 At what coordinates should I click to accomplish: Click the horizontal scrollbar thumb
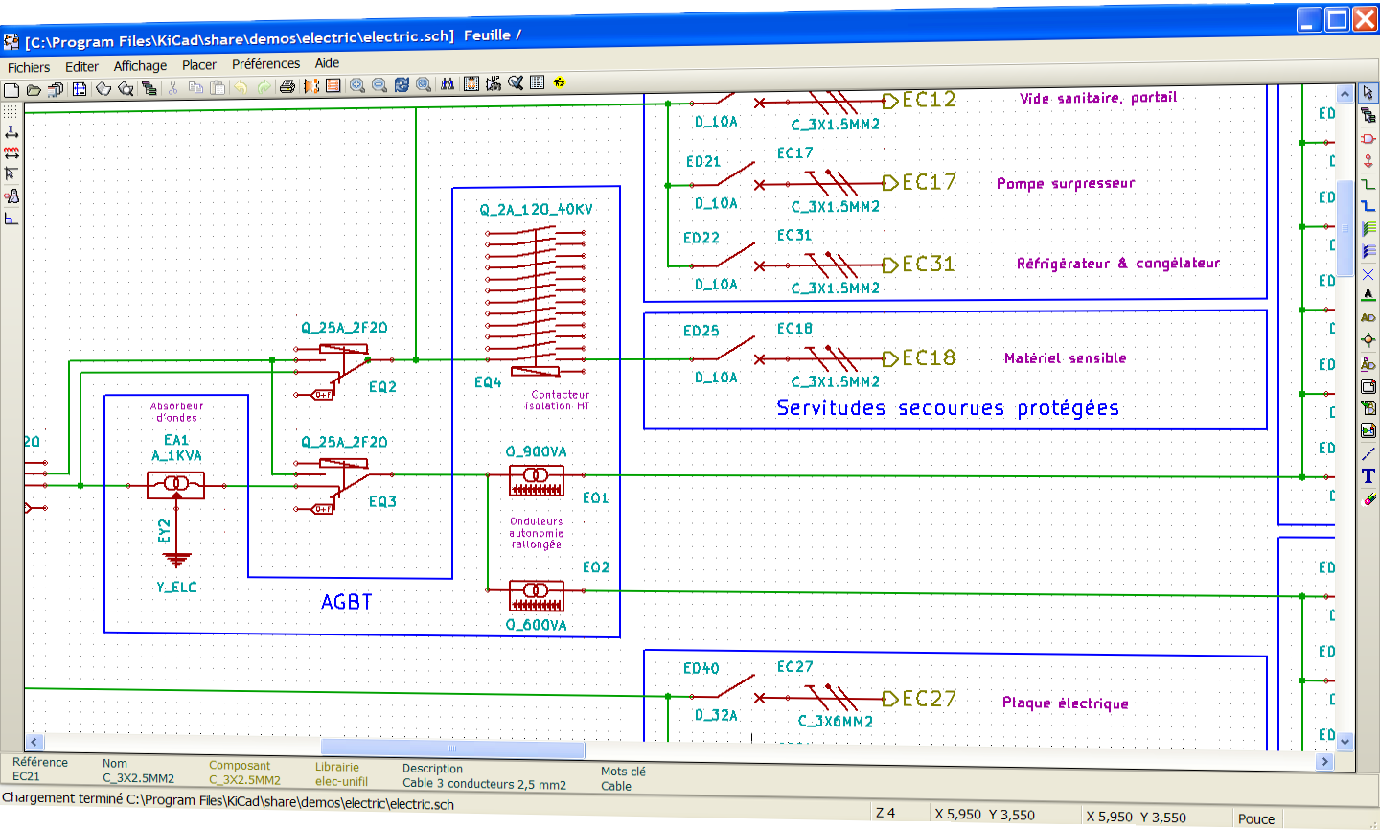452,749
